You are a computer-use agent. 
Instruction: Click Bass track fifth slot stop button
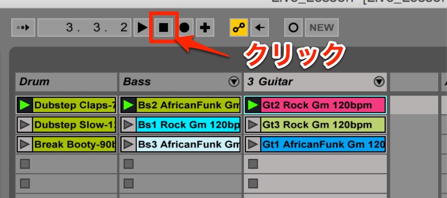(x=129, y=183)
